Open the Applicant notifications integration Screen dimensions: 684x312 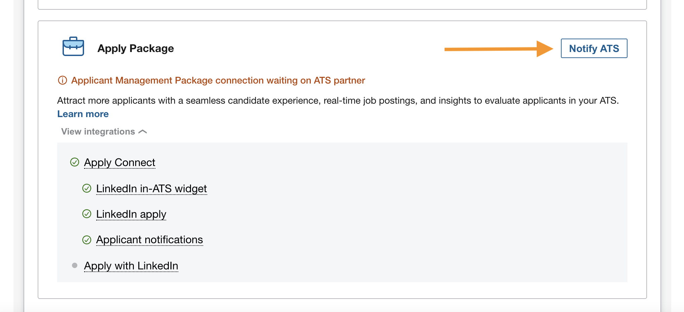(149, 240)
